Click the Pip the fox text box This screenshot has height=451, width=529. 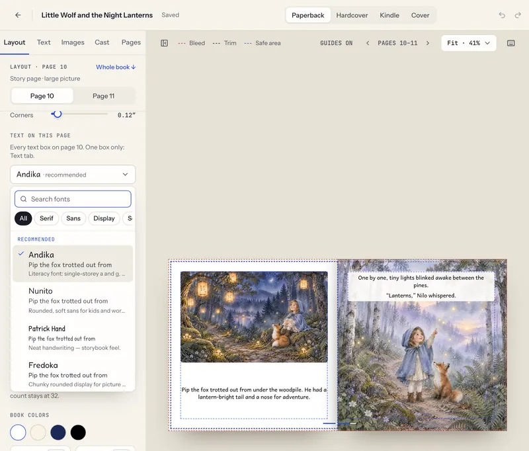click(x=254, y=393)
